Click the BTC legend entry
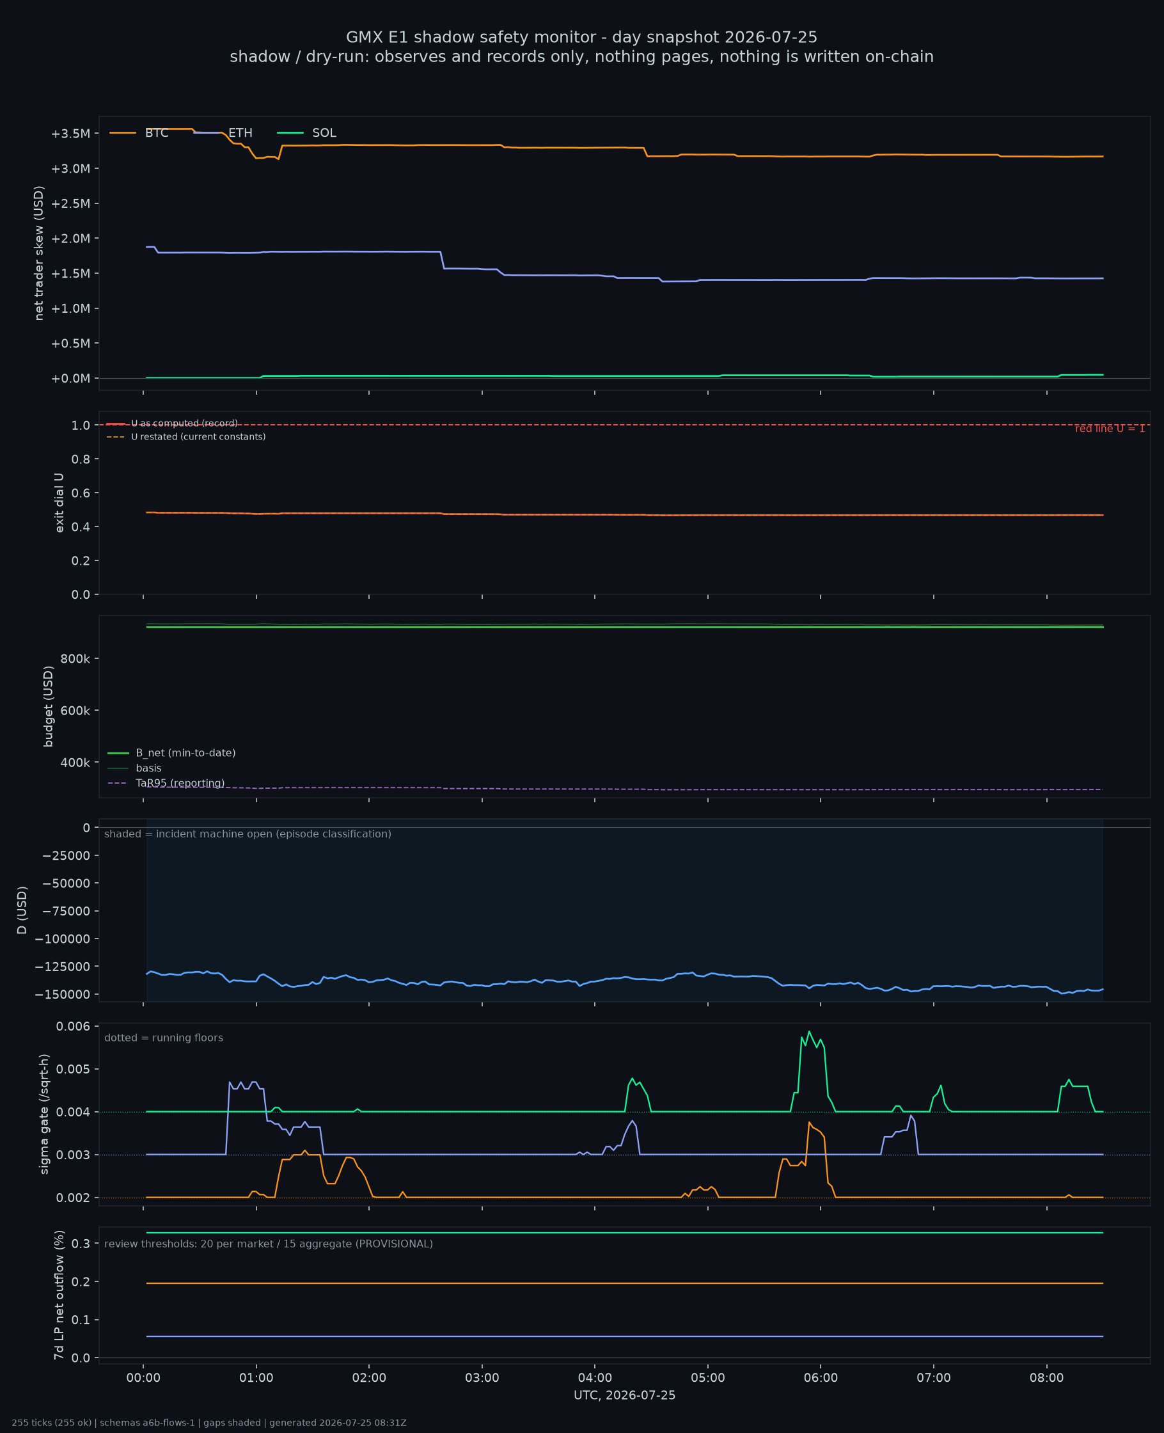Screen dimensions: 1164x1433 139,133
